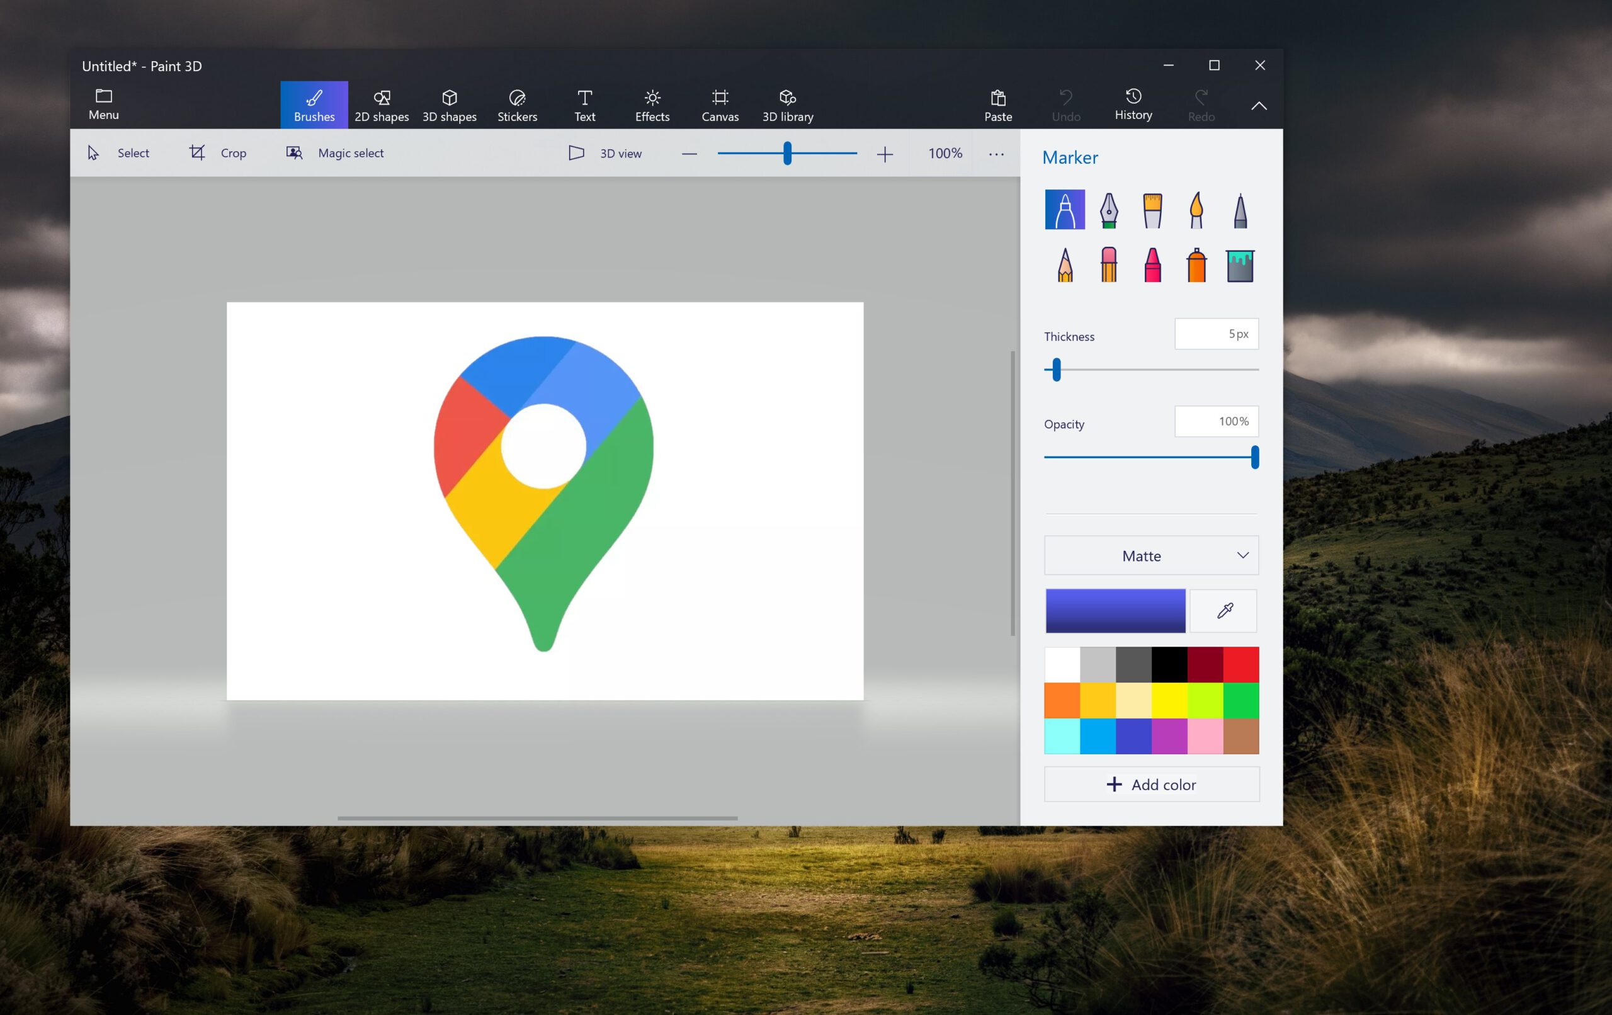Open the Text tab
The image size is (1612, 1015).
coord(584,105)
